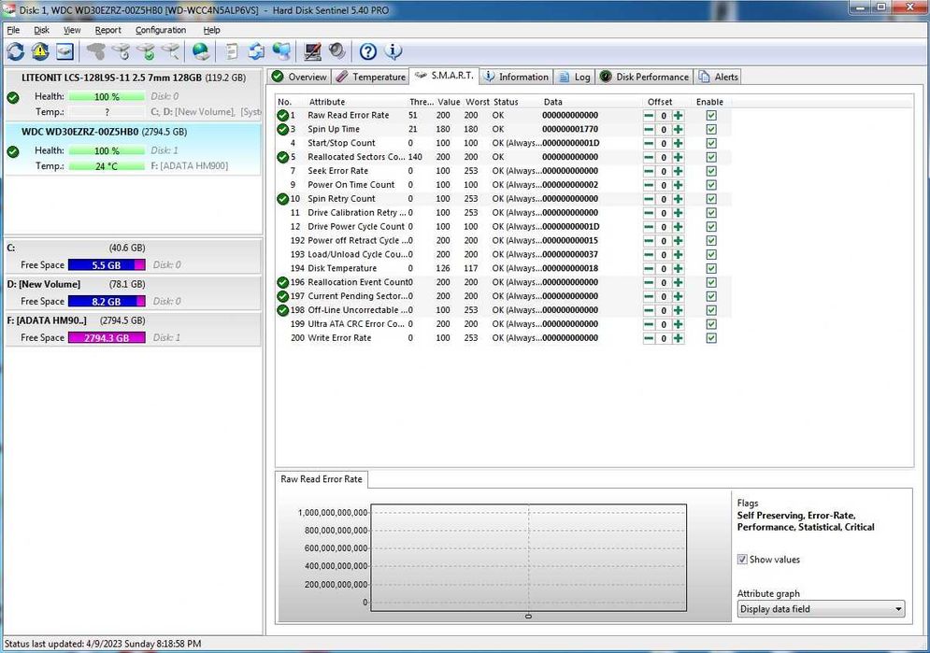Viewport: 930px width, 653px height.
Task: Click green status icon for Reallocated Sectors Count
Action: click(x=283, y=157)
